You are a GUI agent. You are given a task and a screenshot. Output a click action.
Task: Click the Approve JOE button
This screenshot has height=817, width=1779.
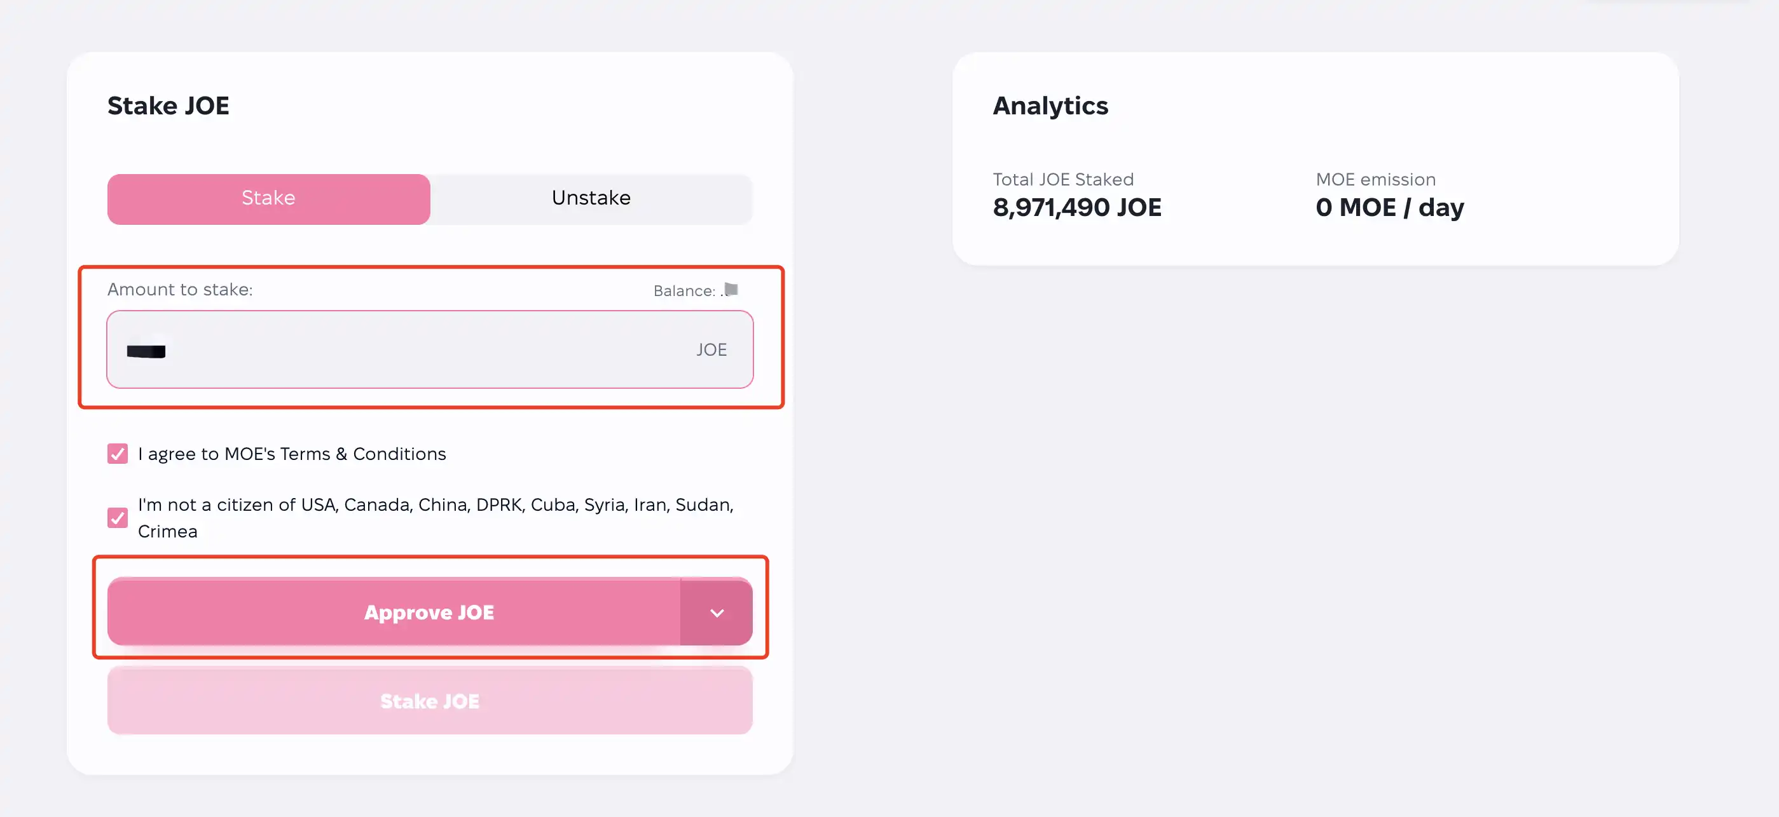tap(429, 612)
